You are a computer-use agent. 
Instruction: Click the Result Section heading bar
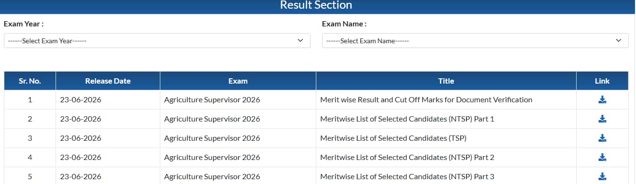point(316,6)
